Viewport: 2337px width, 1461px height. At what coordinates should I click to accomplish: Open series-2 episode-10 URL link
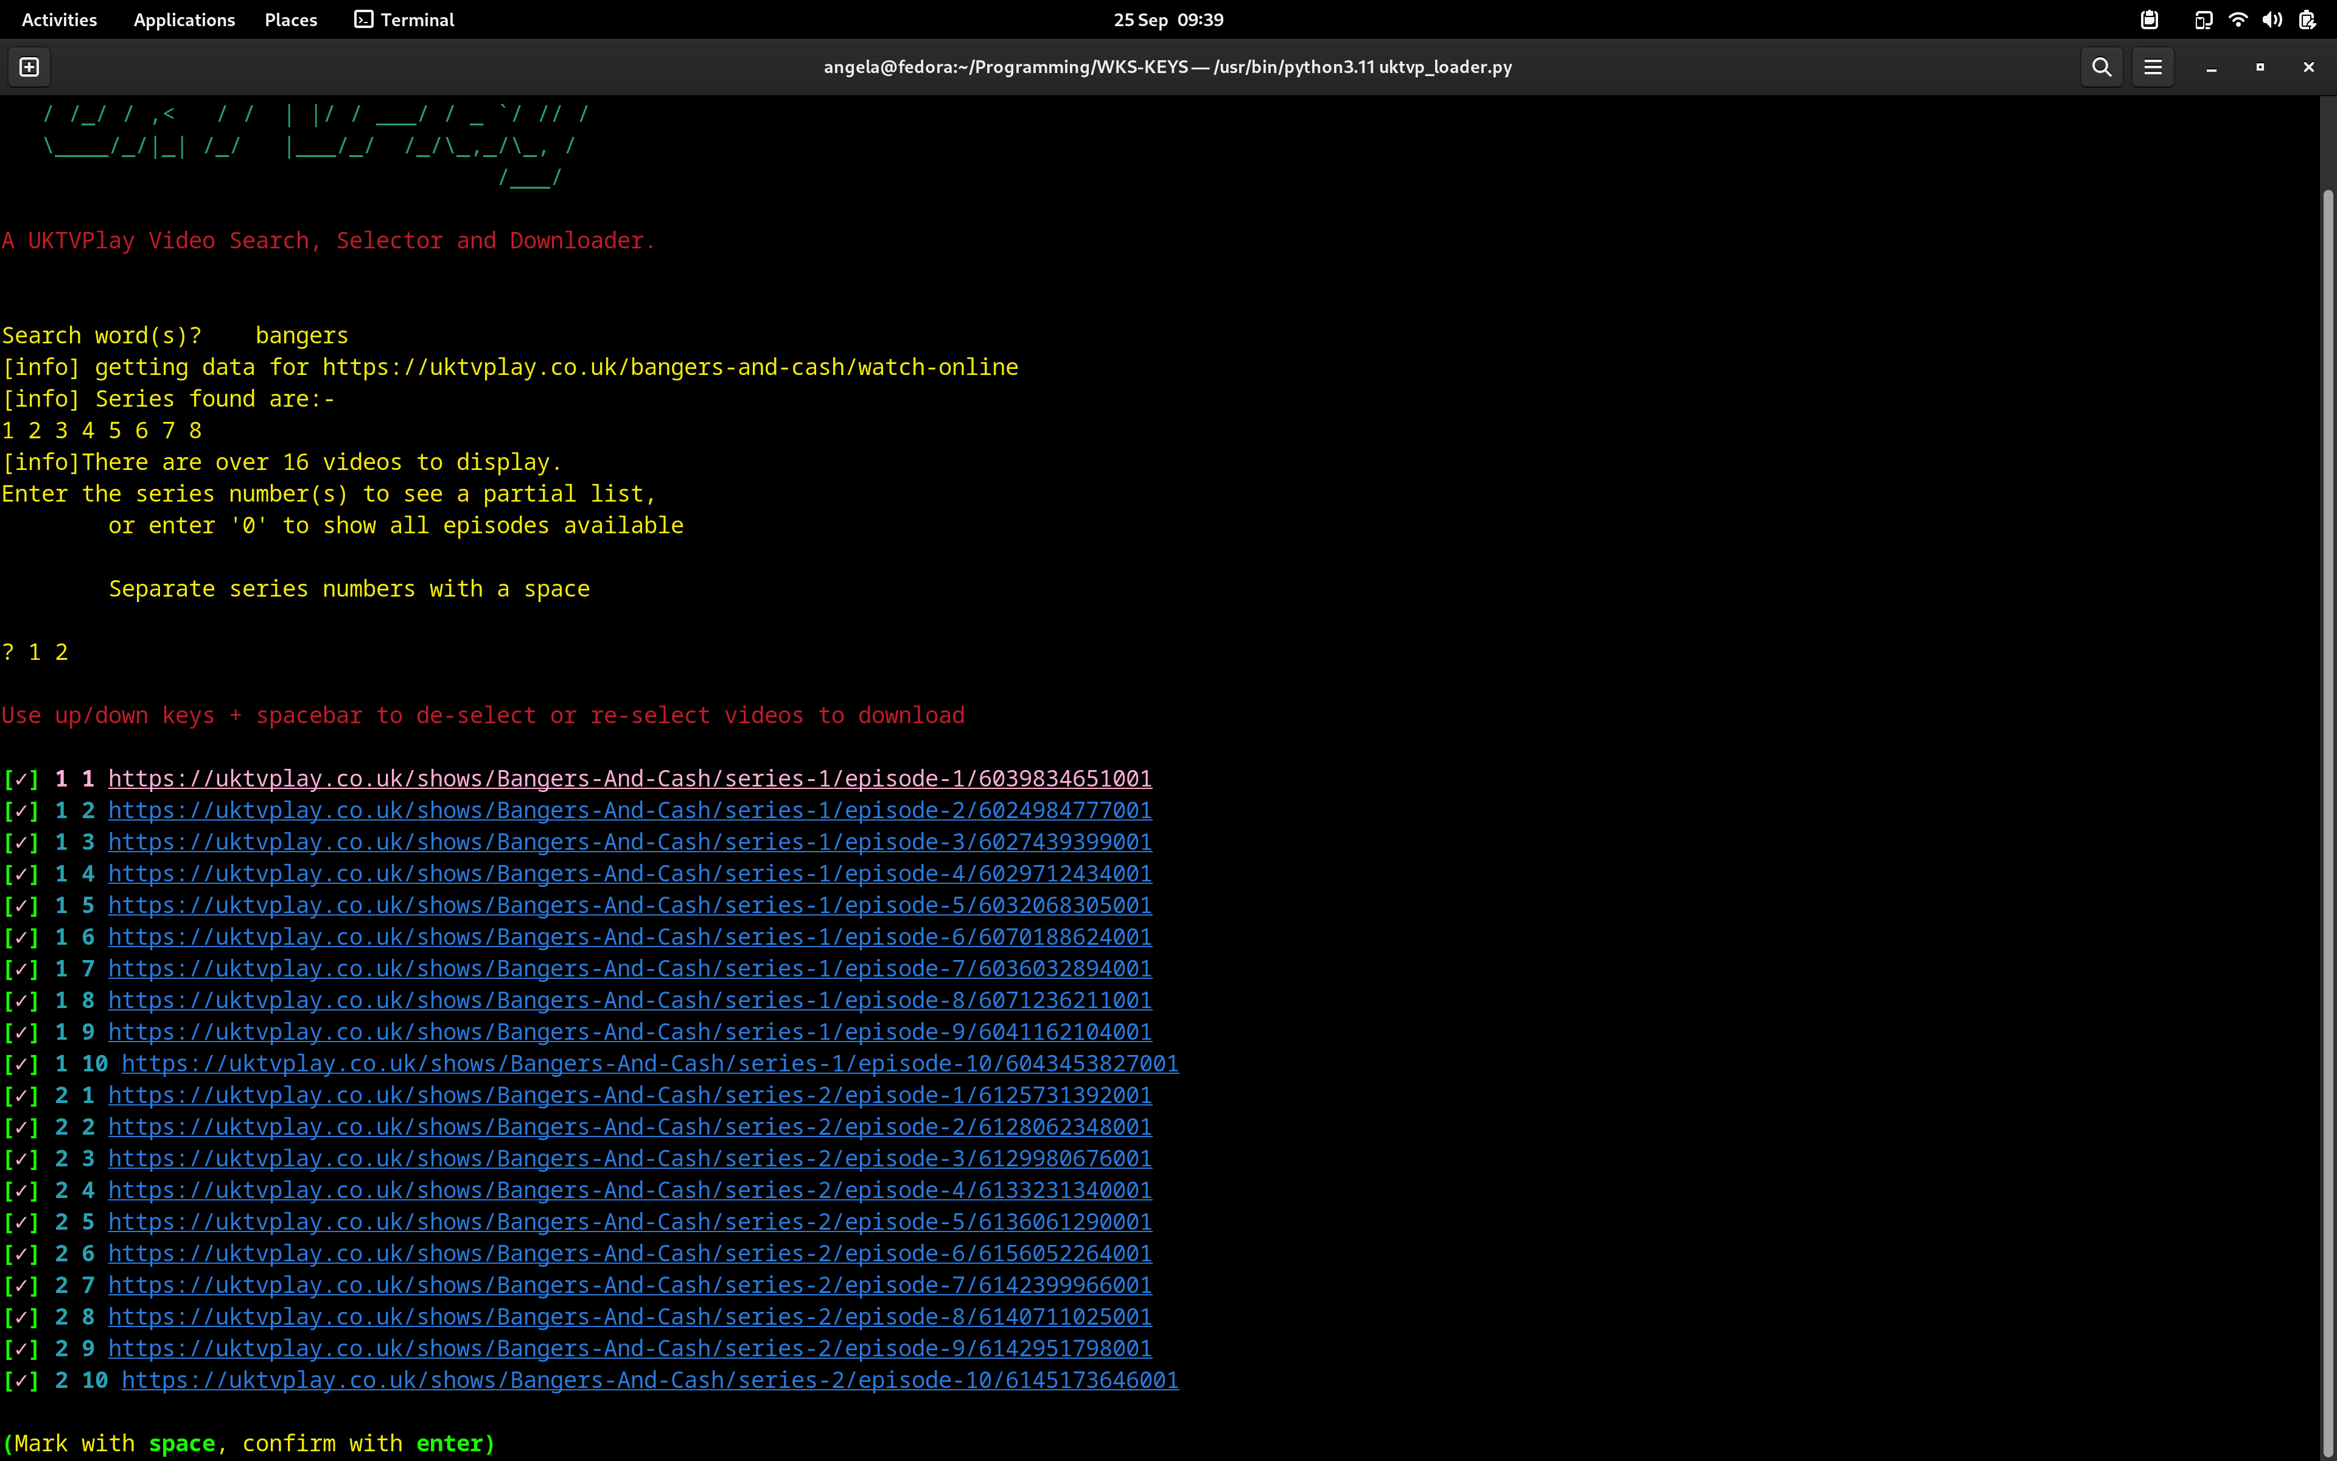(649, 1381)
